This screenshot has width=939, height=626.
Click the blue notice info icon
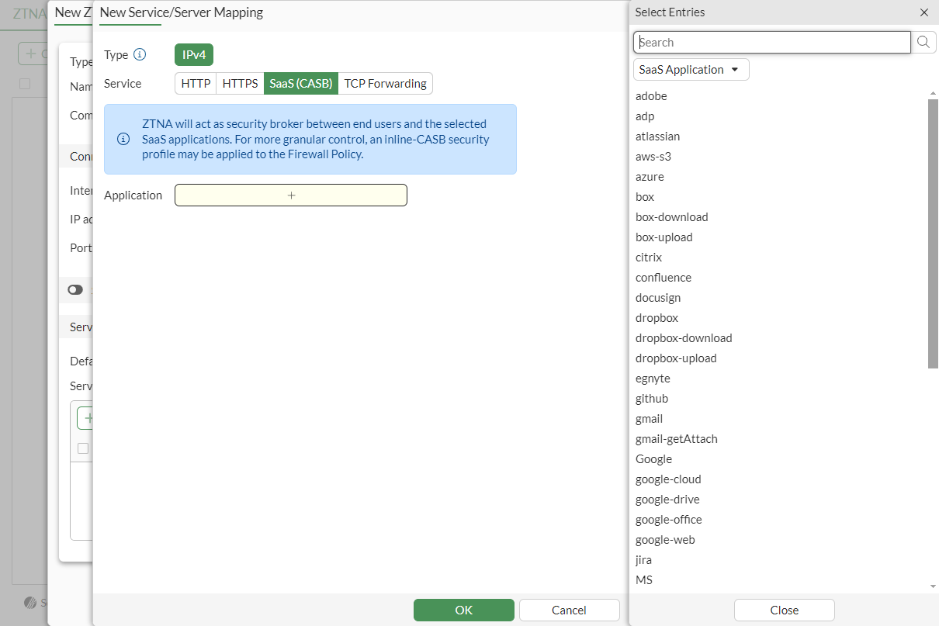pos(123,140)
